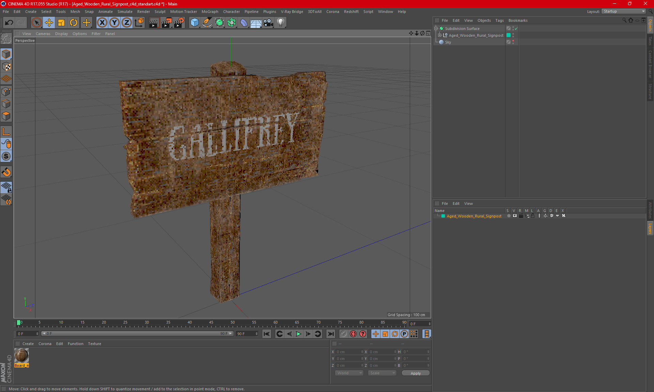The width and height of the screenshot is (654, 392).
Task: Open the deformer objects icon
Action: coord(244,23)
